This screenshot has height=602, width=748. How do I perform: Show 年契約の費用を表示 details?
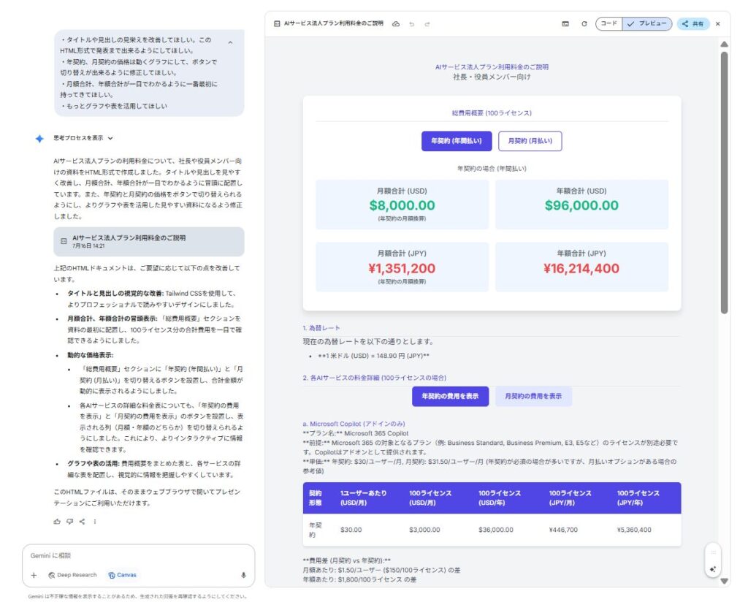tap(450, 397)
